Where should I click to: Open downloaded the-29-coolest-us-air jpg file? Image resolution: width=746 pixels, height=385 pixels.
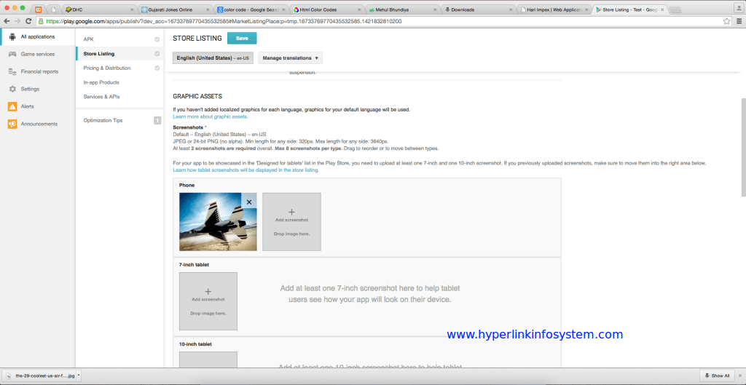point(42,375)
